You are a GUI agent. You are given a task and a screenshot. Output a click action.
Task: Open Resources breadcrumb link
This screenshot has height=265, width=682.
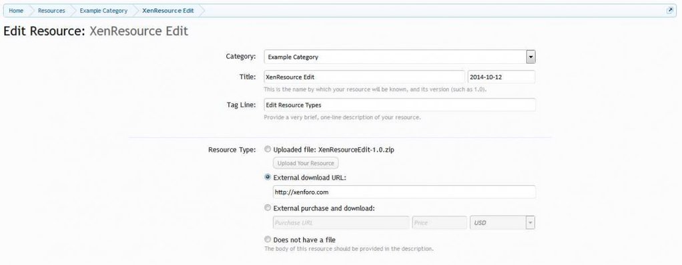(x=51, y=11)
